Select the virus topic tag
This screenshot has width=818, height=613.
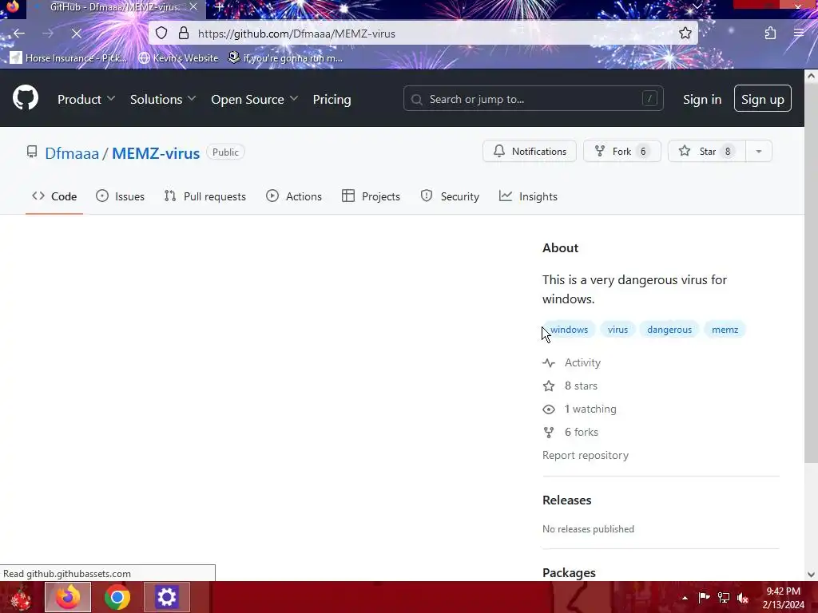pos(617,330)
